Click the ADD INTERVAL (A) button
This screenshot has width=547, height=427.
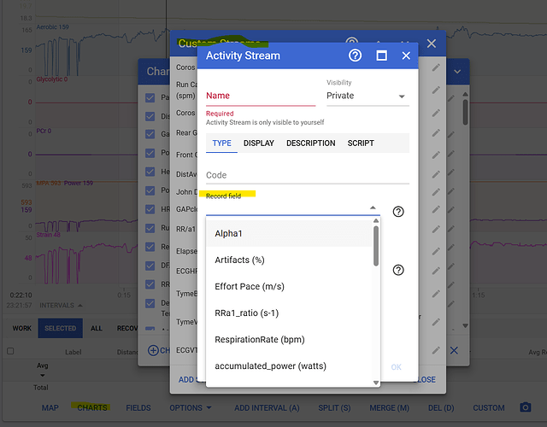(267, 408)
